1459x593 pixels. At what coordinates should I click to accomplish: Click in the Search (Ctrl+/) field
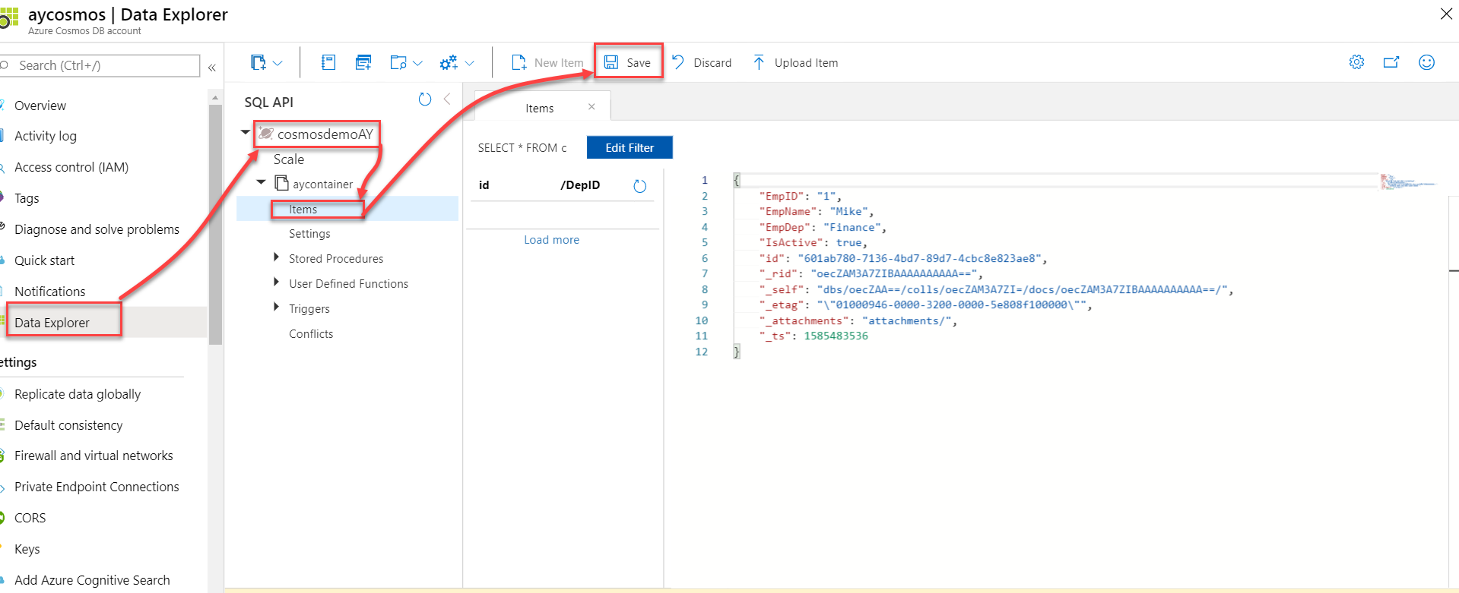pos(104,65)
